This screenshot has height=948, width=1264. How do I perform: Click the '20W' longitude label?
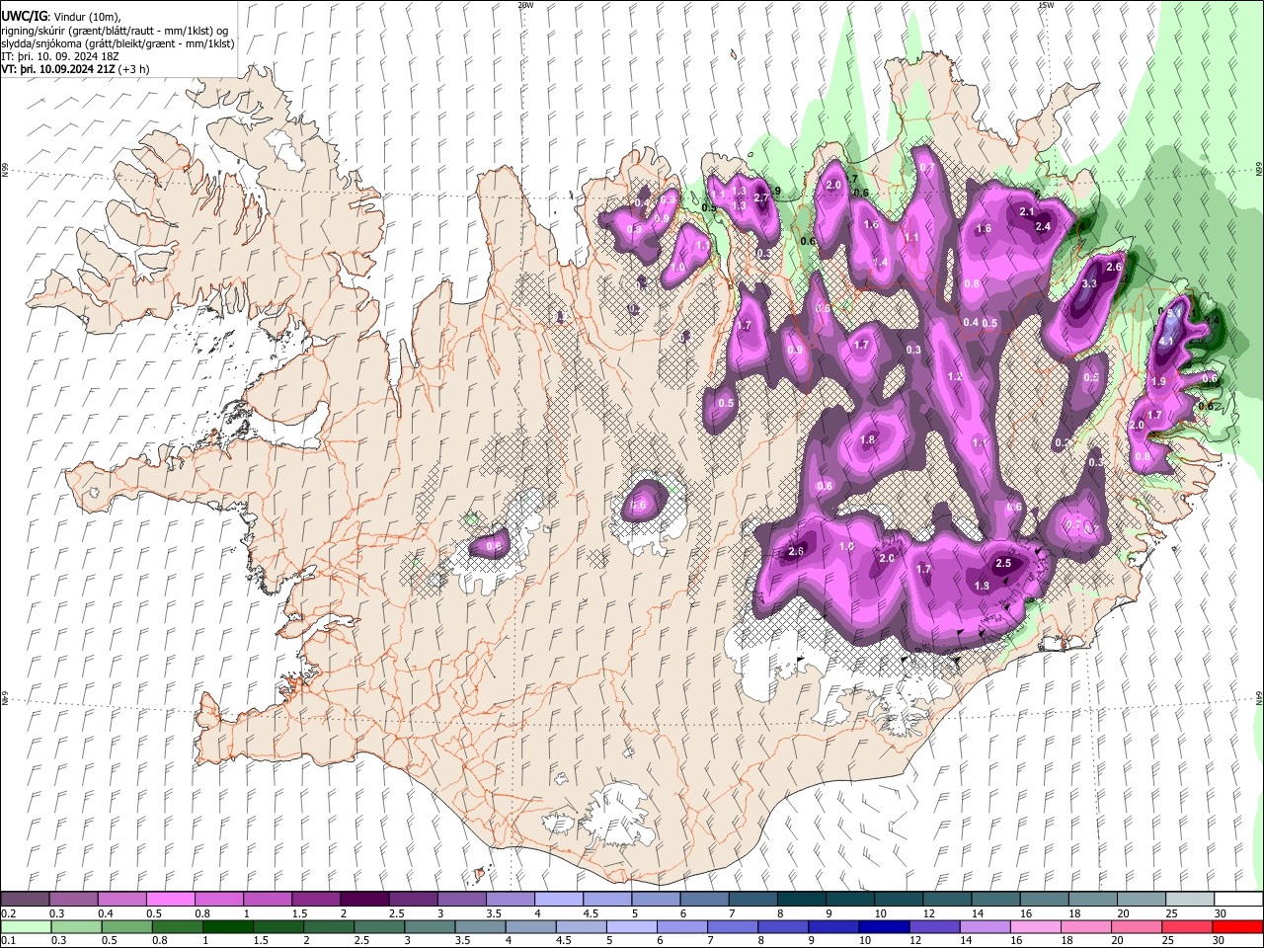(x=525, y=5)
